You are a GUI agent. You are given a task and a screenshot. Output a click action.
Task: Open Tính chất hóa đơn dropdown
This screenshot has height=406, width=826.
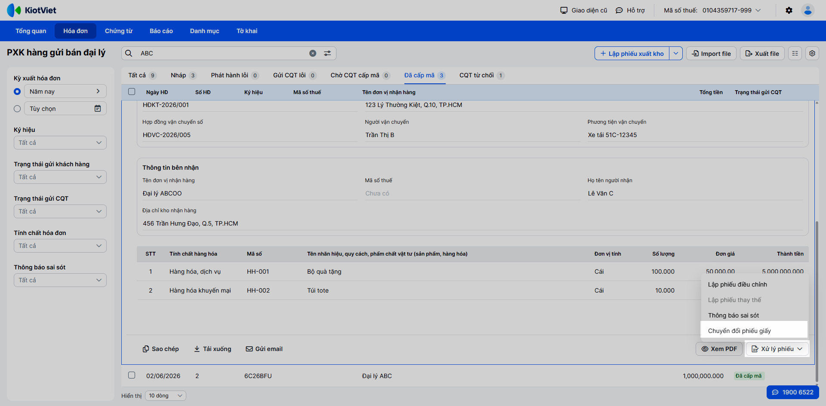coord(60,246)
